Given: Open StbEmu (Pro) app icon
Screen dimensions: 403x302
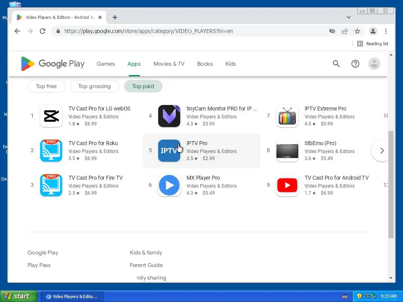Looking at the screenshot, I should tap(287, 151).
